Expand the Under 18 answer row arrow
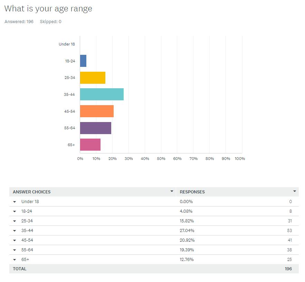 [x=15, y=202]
